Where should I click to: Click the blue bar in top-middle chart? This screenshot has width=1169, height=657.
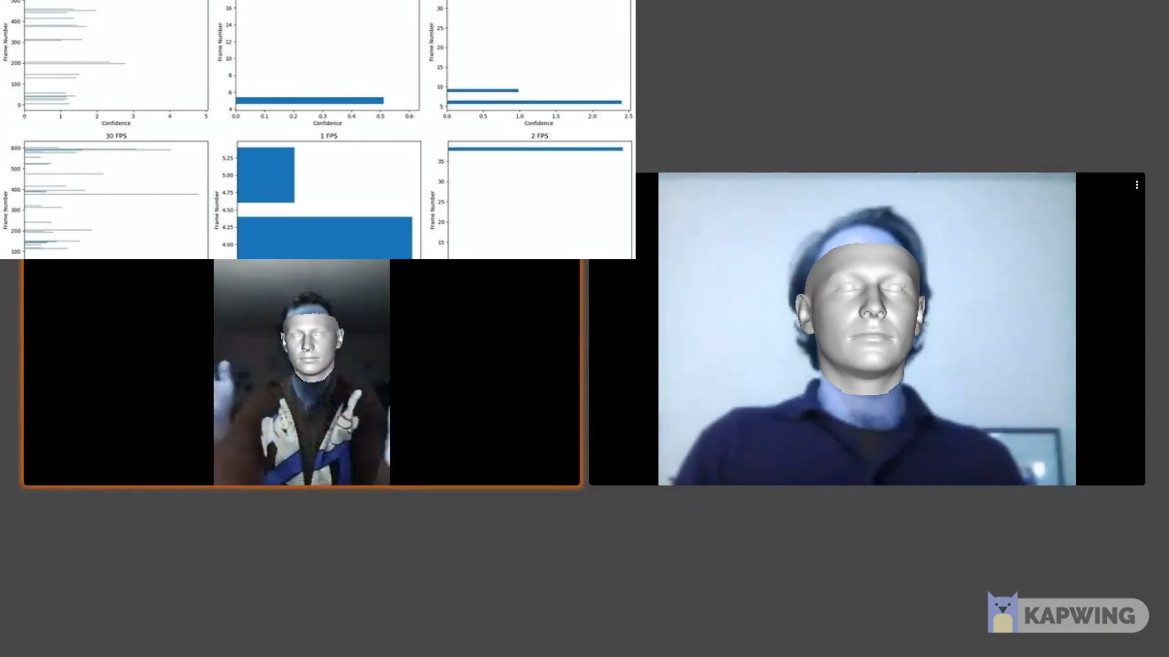pyautogui.click(x=309, y=100)
